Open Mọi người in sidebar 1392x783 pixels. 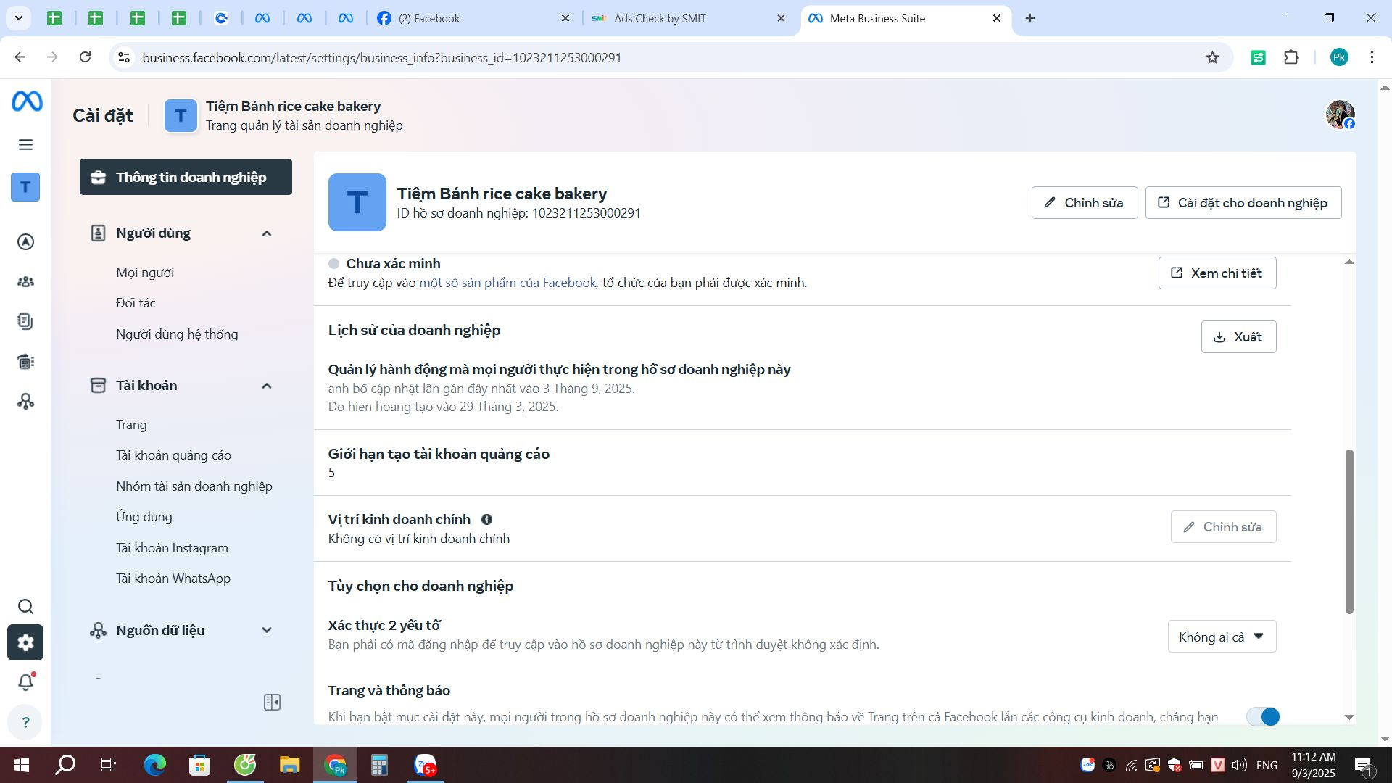pos(145,273)
